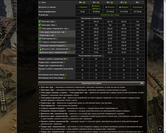Click the green icon next to M1 header
Screen dimensions: 166x133
click(98, 2)
